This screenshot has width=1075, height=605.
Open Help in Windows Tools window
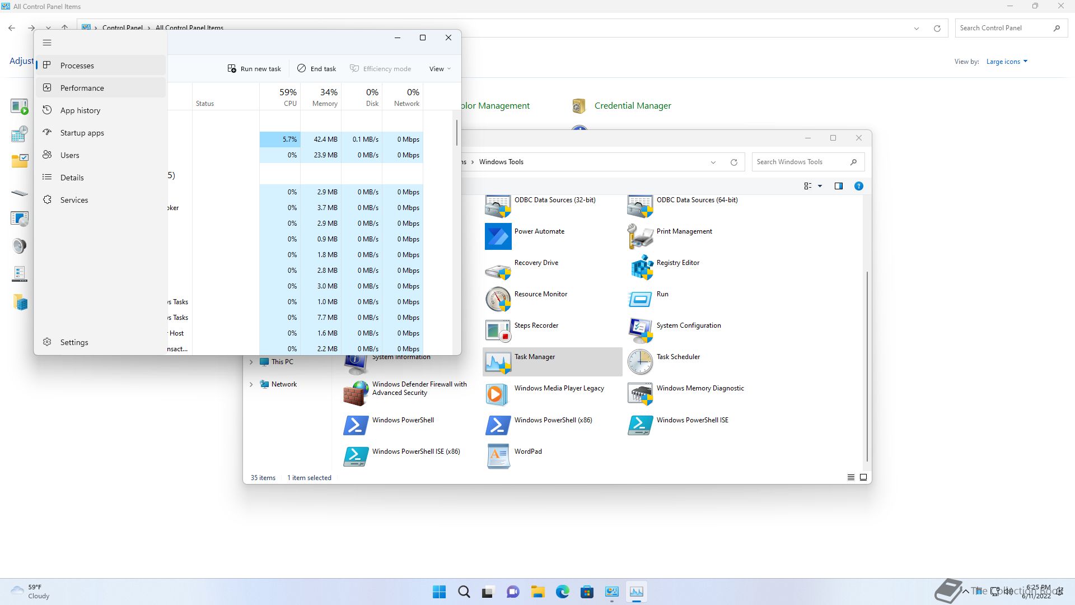858,186
